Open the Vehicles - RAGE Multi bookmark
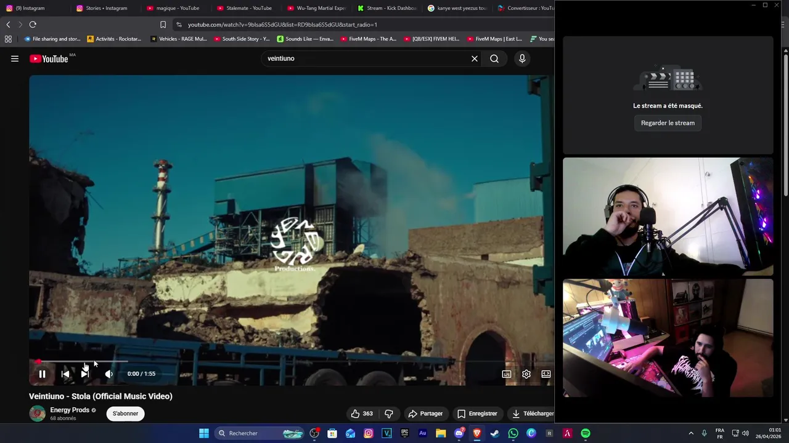This screenshot has height=443, width=789. pos(178,39)
